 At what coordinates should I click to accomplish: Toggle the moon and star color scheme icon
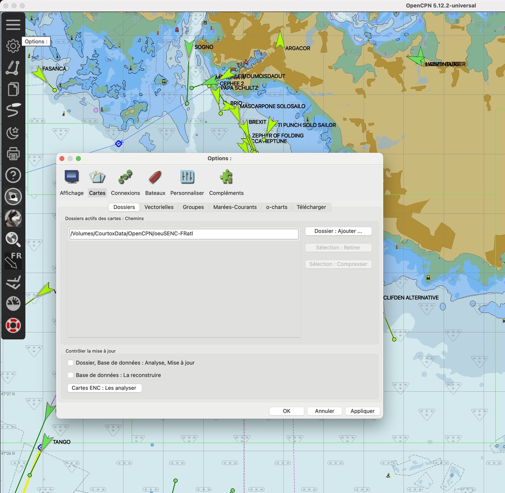point(13,132)
